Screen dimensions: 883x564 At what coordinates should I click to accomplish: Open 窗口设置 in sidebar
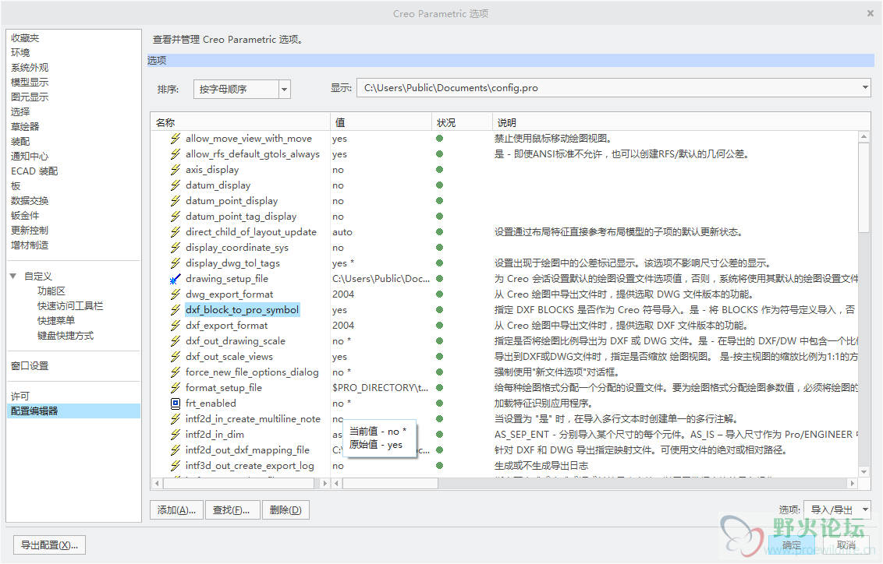[30, 366]
